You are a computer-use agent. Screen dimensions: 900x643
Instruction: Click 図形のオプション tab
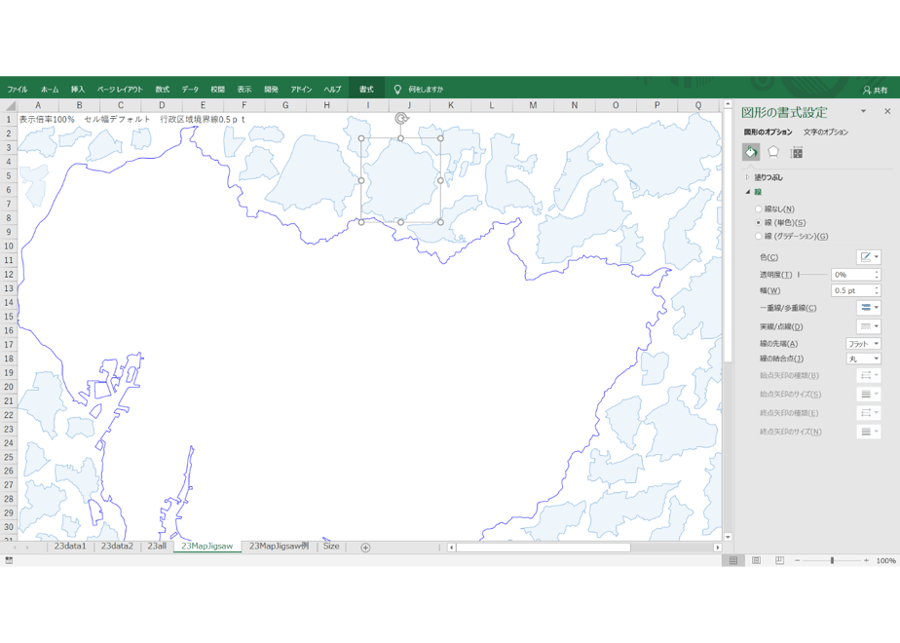[768, 132]
